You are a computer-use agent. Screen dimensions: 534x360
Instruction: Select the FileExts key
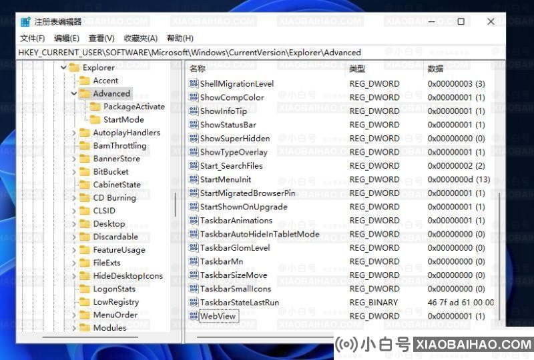(107, 263)
